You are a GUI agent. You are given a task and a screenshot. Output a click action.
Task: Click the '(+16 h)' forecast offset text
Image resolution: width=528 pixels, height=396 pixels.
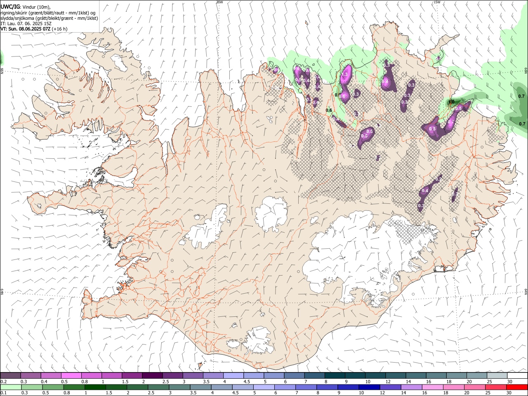click(x=60, y=29)
